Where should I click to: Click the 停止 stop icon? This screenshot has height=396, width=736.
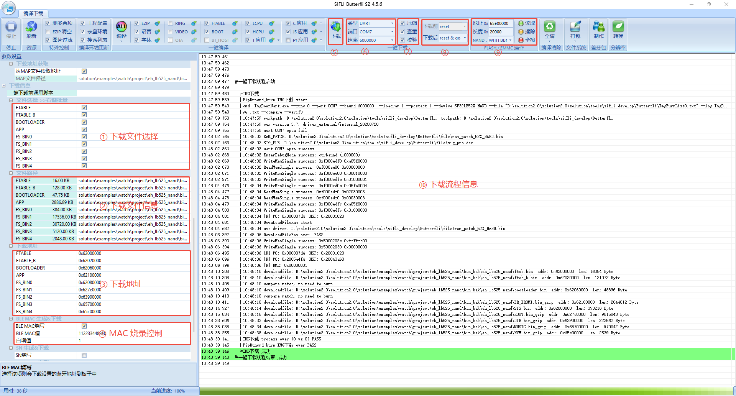pos(11,28)
